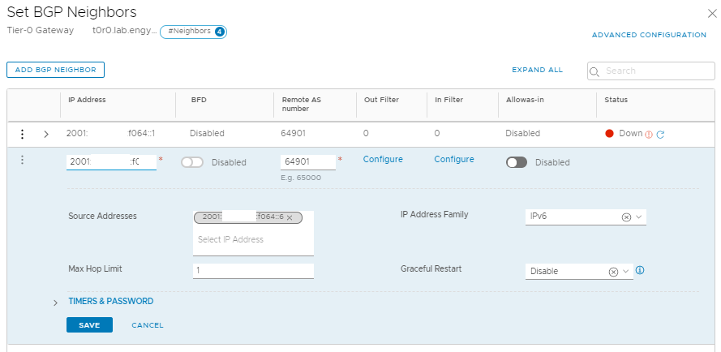Open the Advanced Configuration link
The height and width of the screenshot is (352, 721).
tap(649, 35)
